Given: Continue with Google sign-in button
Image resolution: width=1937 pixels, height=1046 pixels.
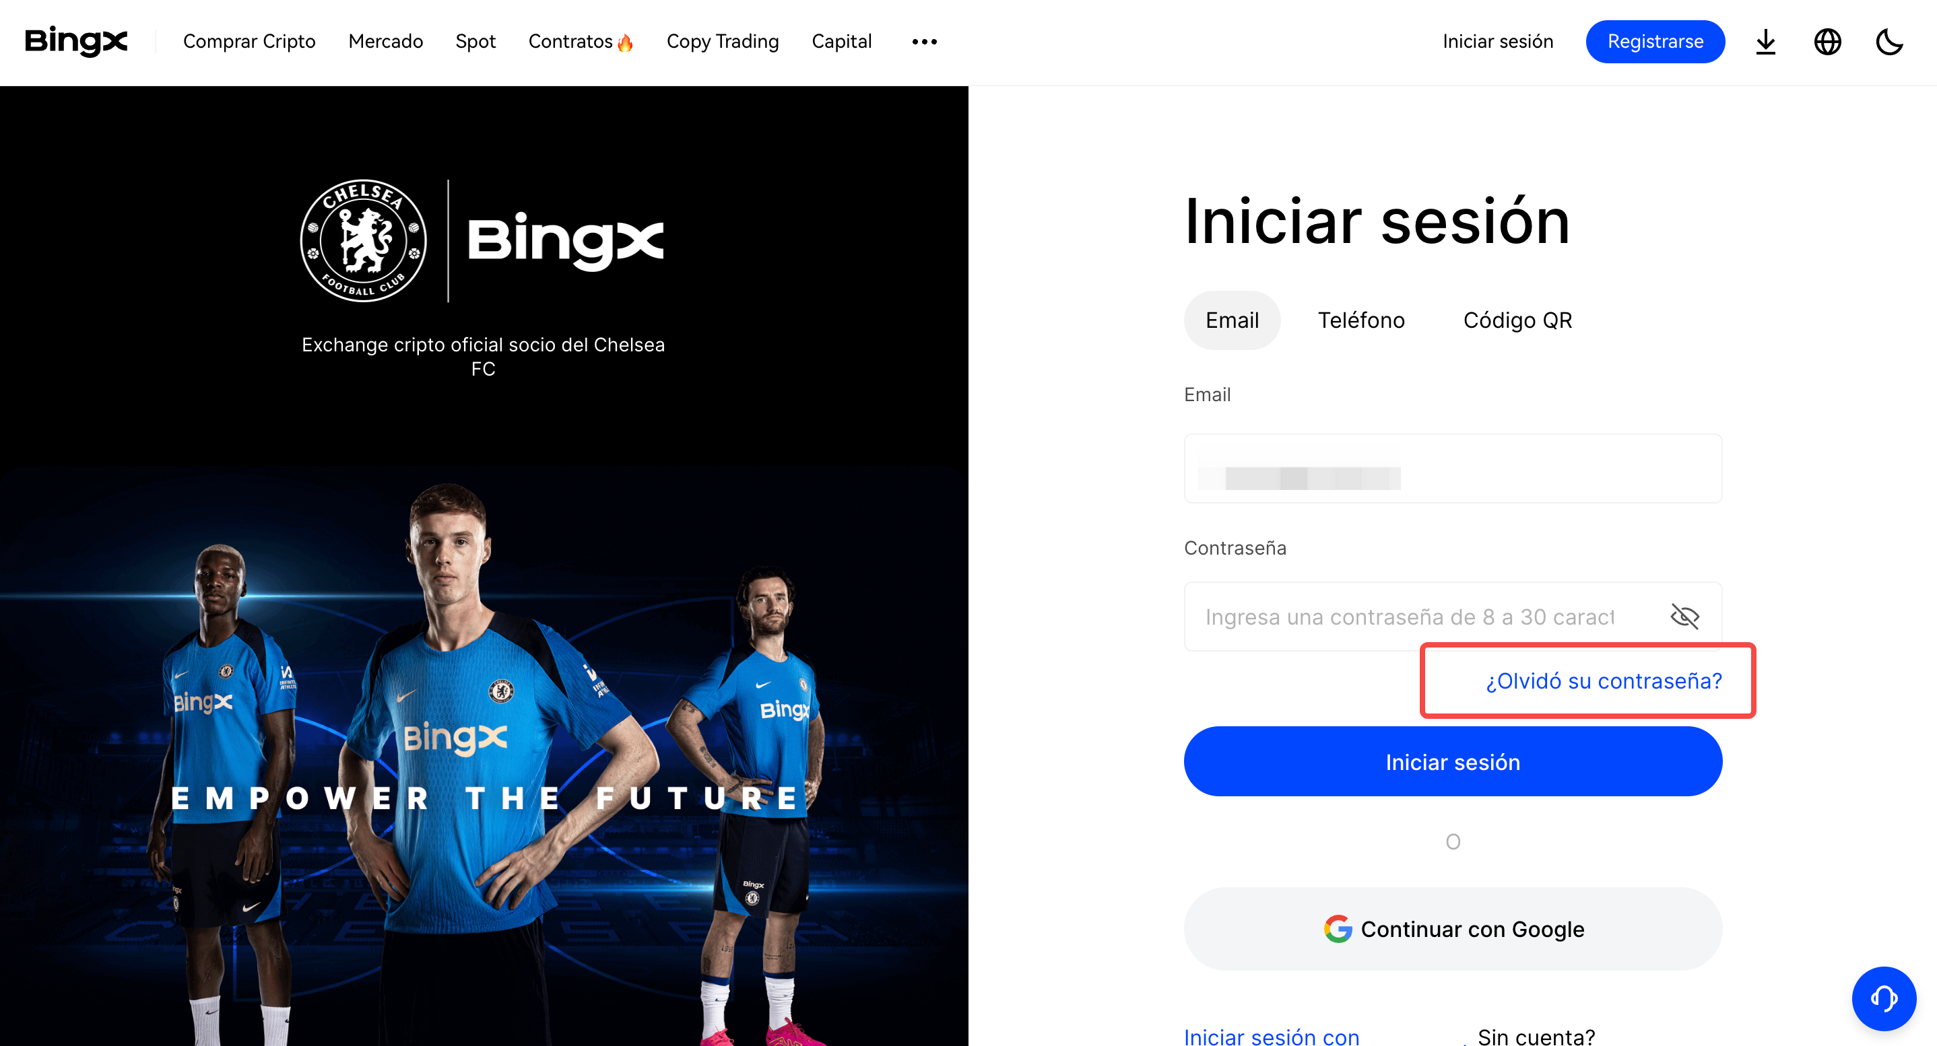Looking at the screenshot, I should click(x=1453, y=929).
